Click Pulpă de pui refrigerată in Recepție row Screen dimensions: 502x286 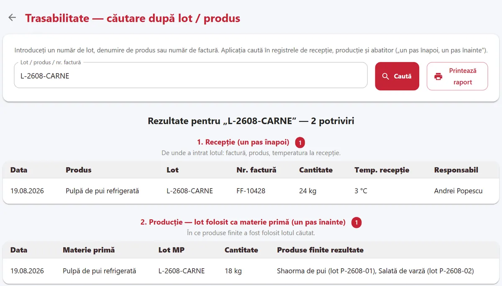pyautogui.click(x=102, y=191)
